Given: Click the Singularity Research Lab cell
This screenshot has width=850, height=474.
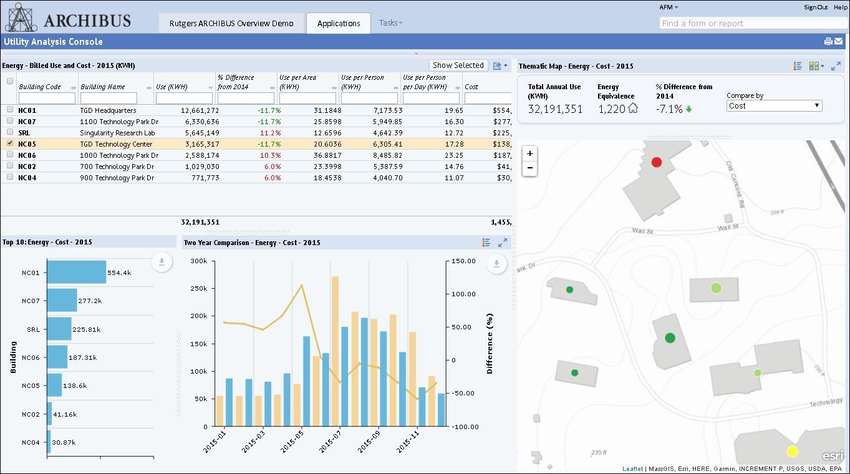Looking at the screenshot, I should coord(117,133).
